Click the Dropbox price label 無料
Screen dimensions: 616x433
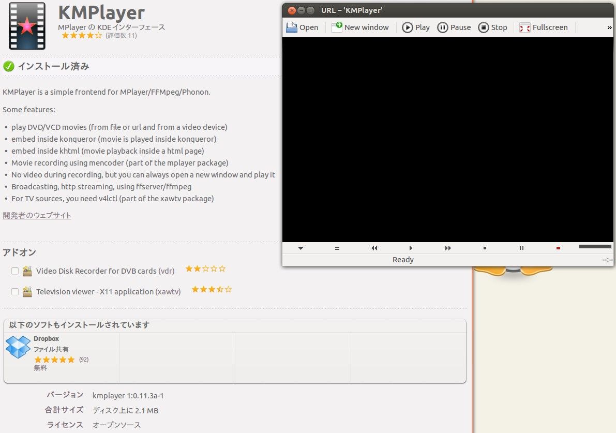(x=40, y=368)
